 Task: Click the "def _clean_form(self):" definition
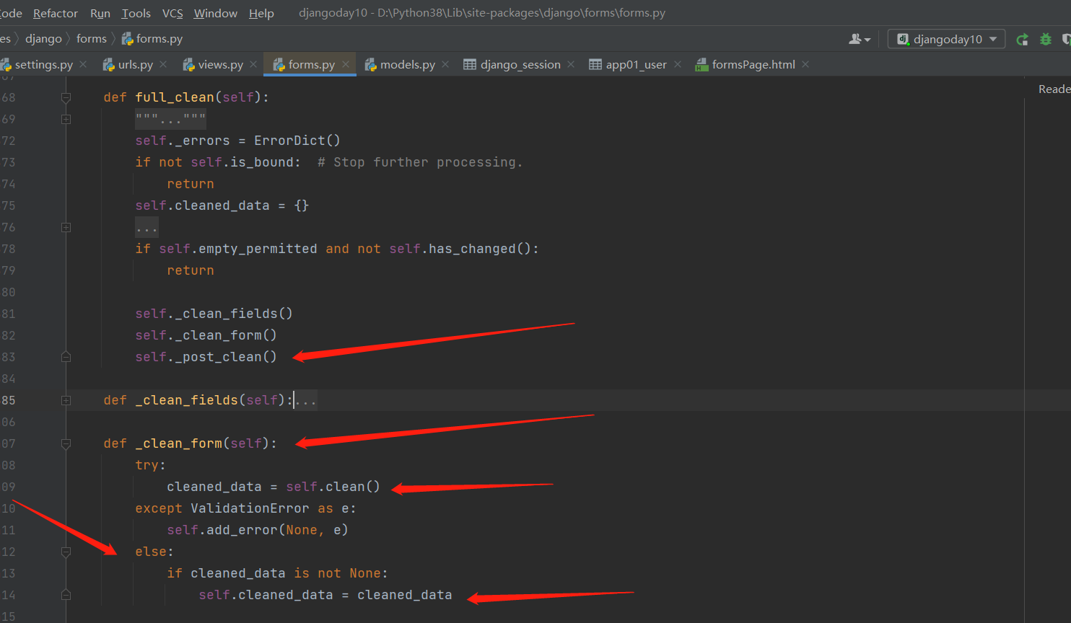(190, 443)
